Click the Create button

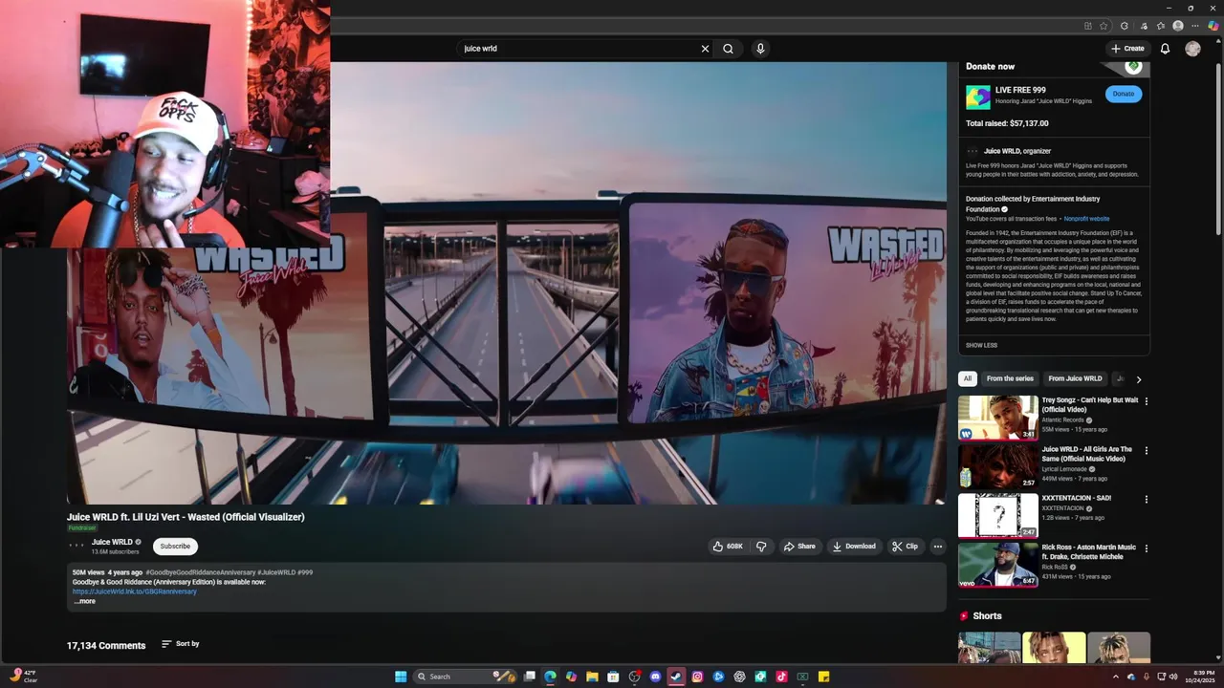pyautogui.click(x=1127, y=49)
